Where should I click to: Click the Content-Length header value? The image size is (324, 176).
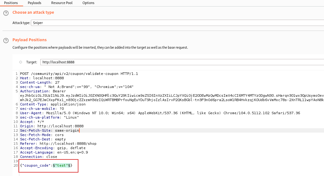click(x=57, y=82)
